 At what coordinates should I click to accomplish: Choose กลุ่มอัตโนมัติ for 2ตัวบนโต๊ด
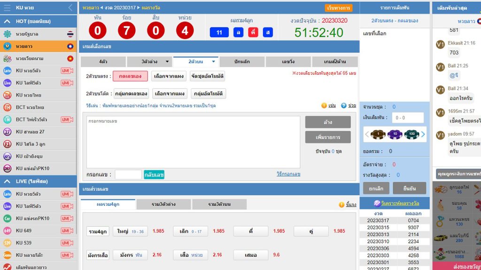[x=208, y=93]
